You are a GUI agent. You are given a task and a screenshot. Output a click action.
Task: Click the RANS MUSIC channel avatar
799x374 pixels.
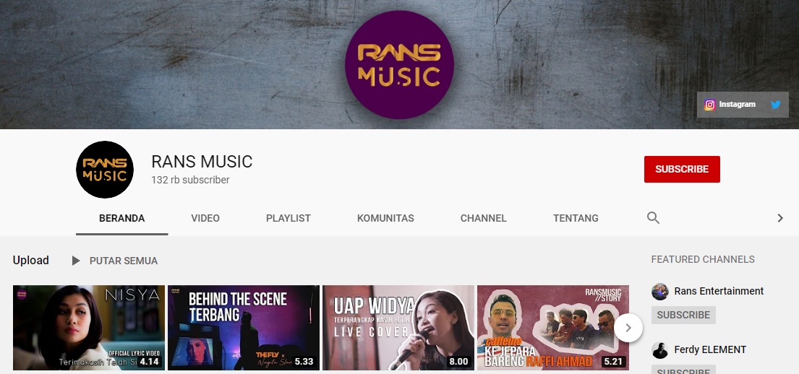pyautogui.click(x=104, y=170)
